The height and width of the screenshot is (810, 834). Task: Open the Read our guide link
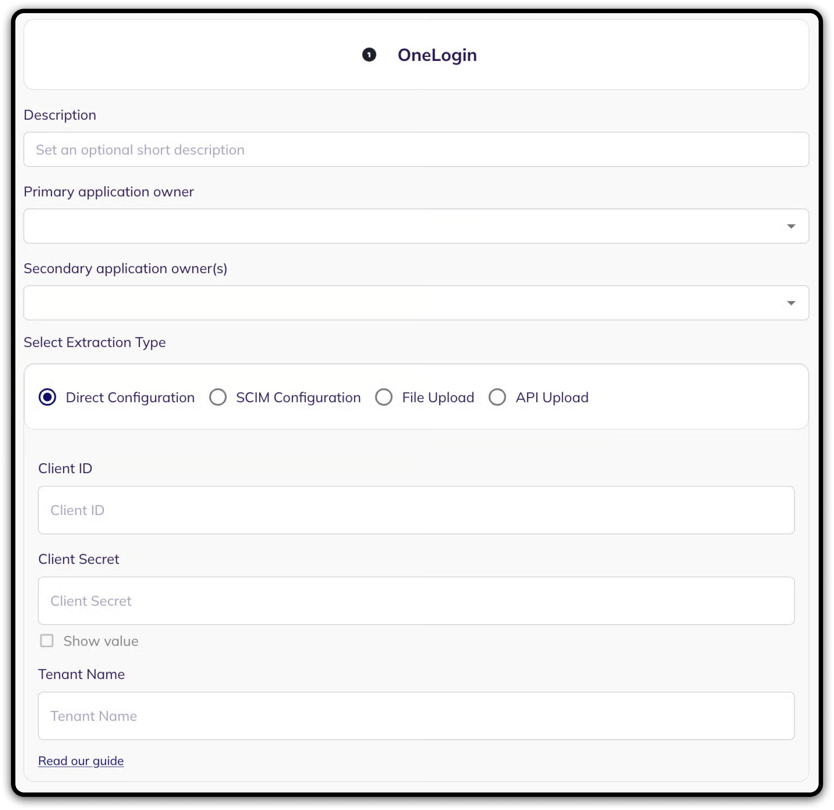pos(81,761)
